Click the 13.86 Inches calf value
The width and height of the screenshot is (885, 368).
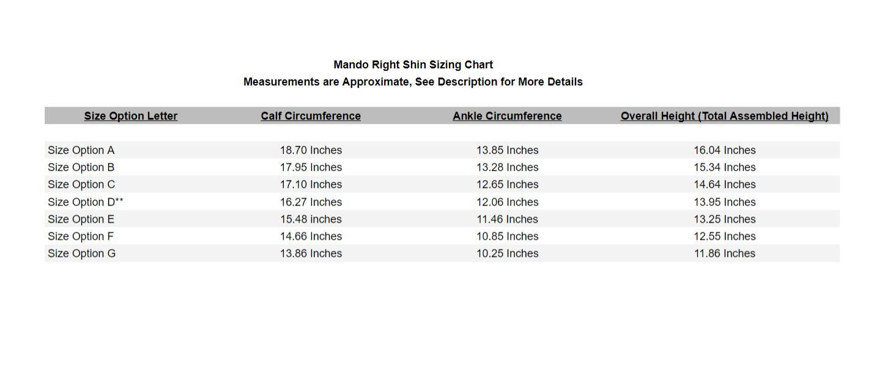311,253
